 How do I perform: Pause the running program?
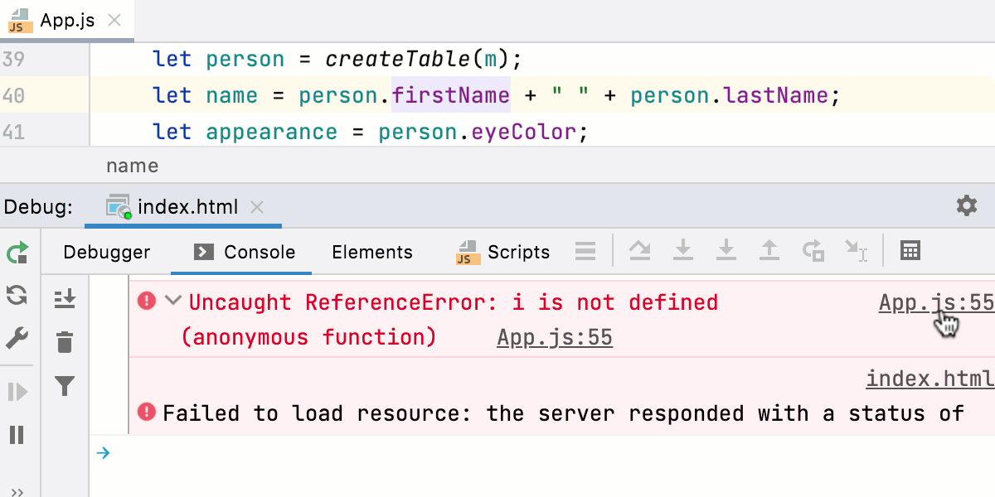17,434
